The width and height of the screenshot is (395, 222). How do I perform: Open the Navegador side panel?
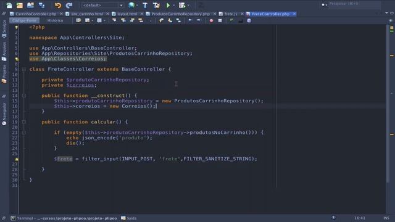(4, 113)
